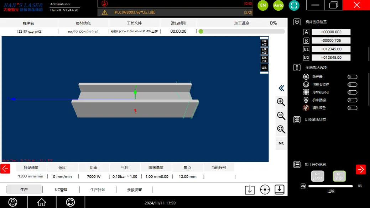Click the 加工任务信息 list icon
The width and height of the screenshot is (370, 208).
click(297, 164)
